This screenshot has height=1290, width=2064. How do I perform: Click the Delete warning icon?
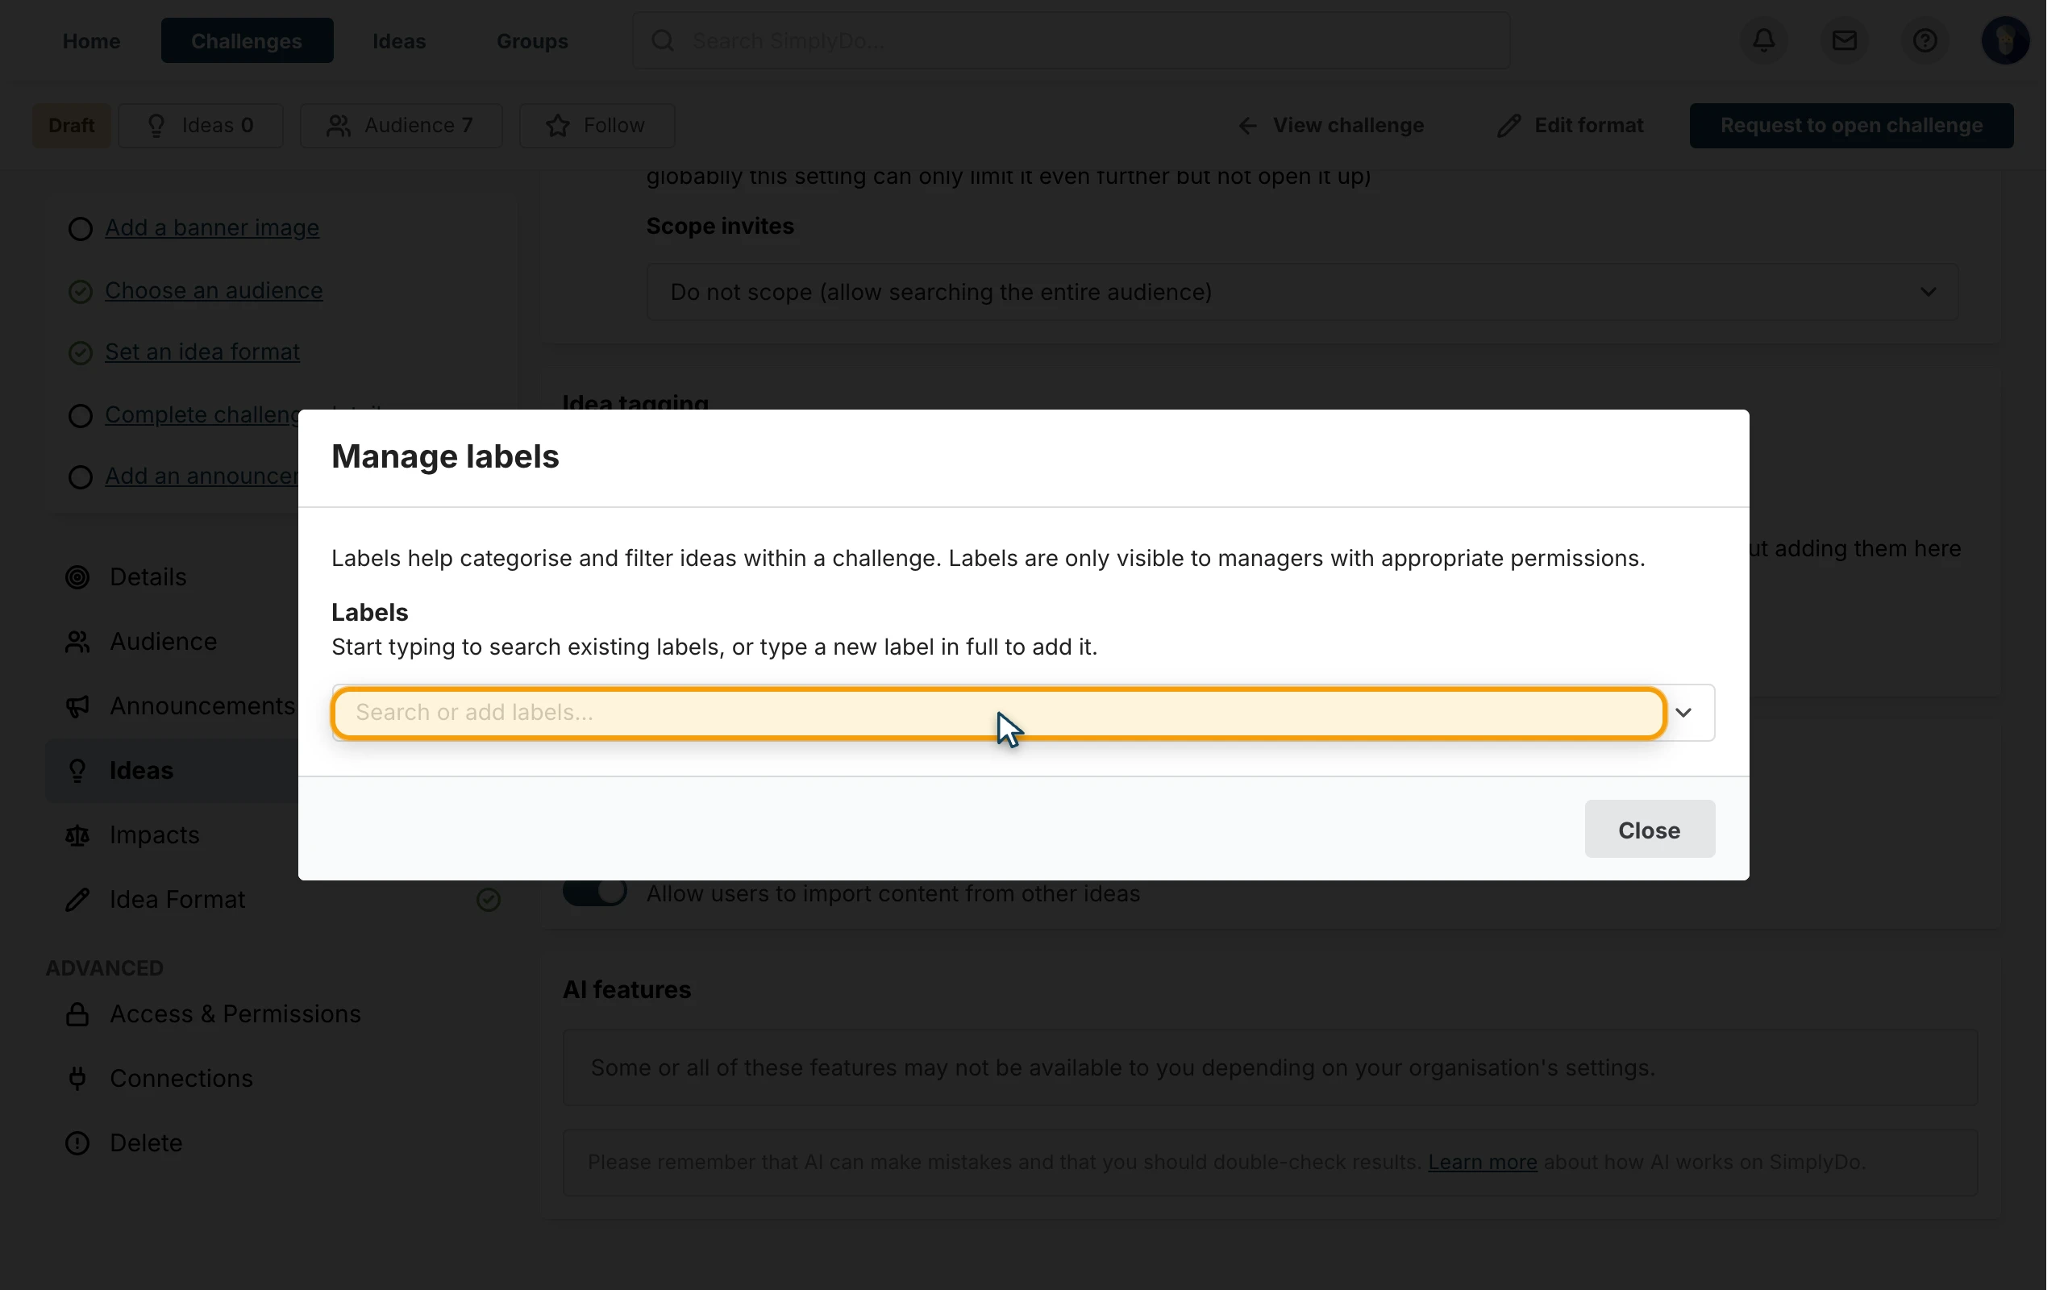point(77,1142)
